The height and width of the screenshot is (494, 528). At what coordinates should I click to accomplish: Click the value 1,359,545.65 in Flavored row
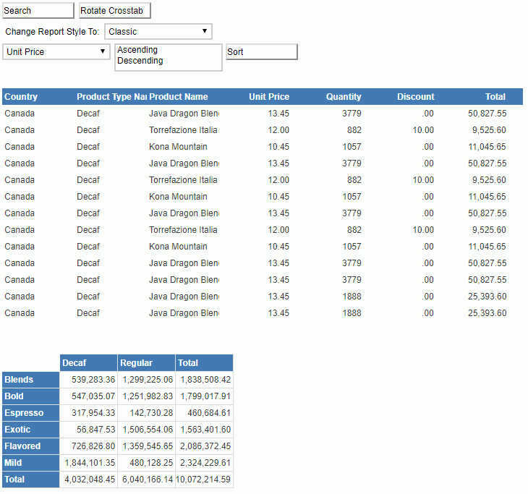click(148, 446)
